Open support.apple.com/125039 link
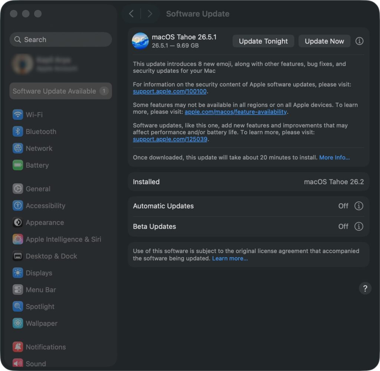 click(x=170, y=139)
